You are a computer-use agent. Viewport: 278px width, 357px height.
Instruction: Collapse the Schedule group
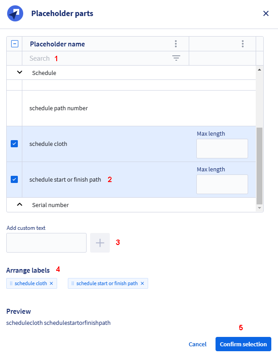coord(20,72)
